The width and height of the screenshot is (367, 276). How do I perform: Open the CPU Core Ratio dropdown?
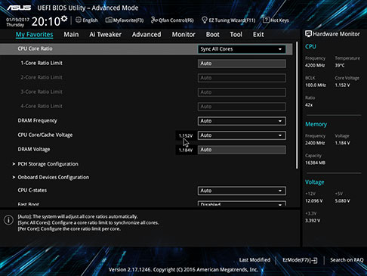pyautogui.click(x=242, y=49)
